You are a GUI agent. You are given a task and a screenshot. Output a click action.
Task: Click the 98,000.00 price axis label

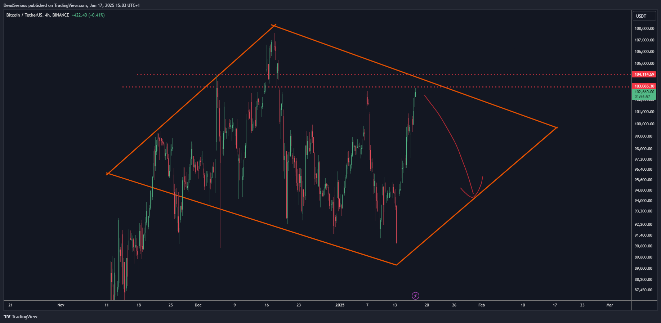[643, 149]
